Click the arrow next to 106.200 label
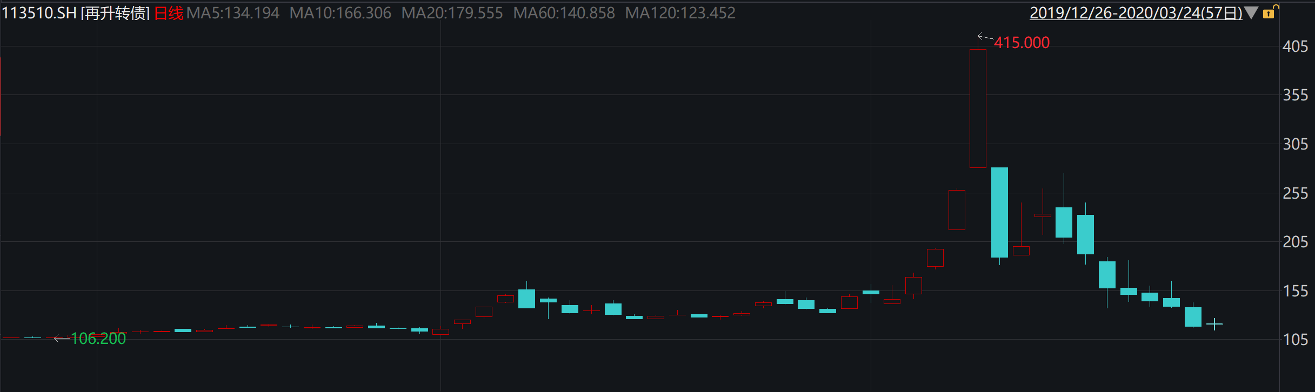Image resolution: width=1315 pixels, height=392 pixels. 61,339
